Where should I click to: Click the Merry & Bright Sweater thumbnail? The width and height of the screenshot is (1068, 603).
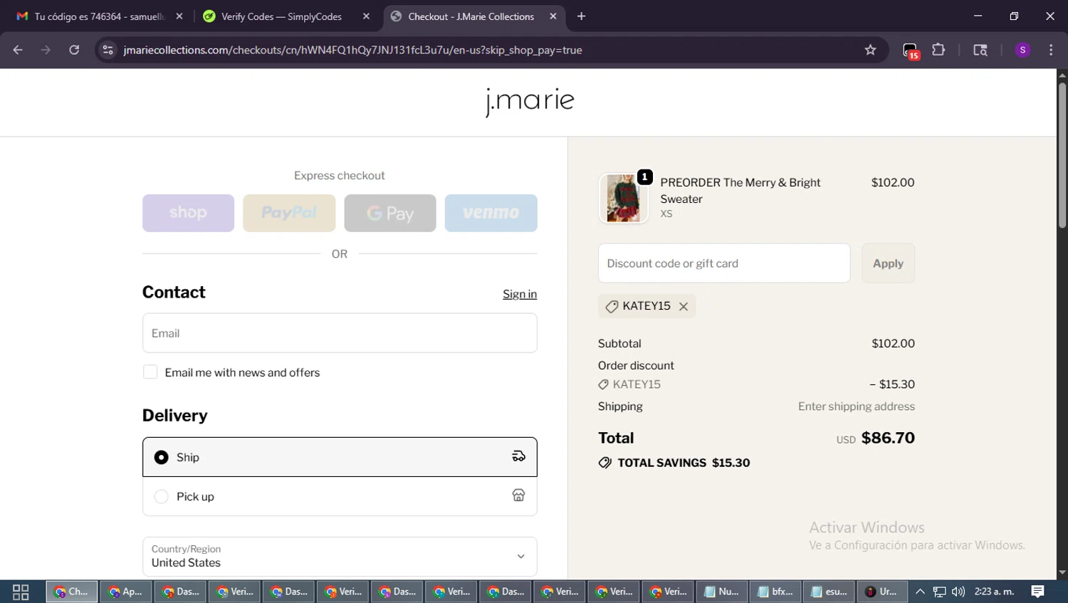click(x=624, y=199)
